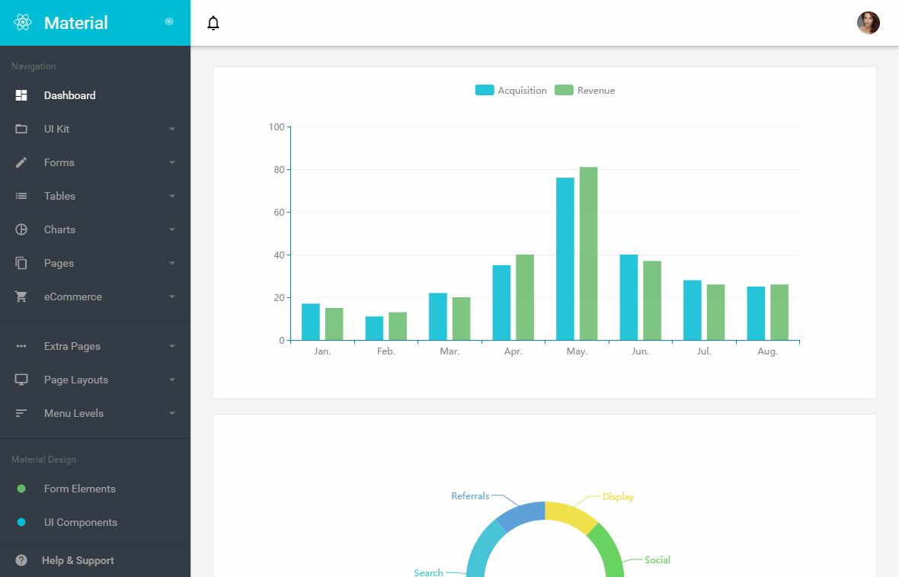
Task: Open the Extra Pages menu item
Action: coord(72,346)
